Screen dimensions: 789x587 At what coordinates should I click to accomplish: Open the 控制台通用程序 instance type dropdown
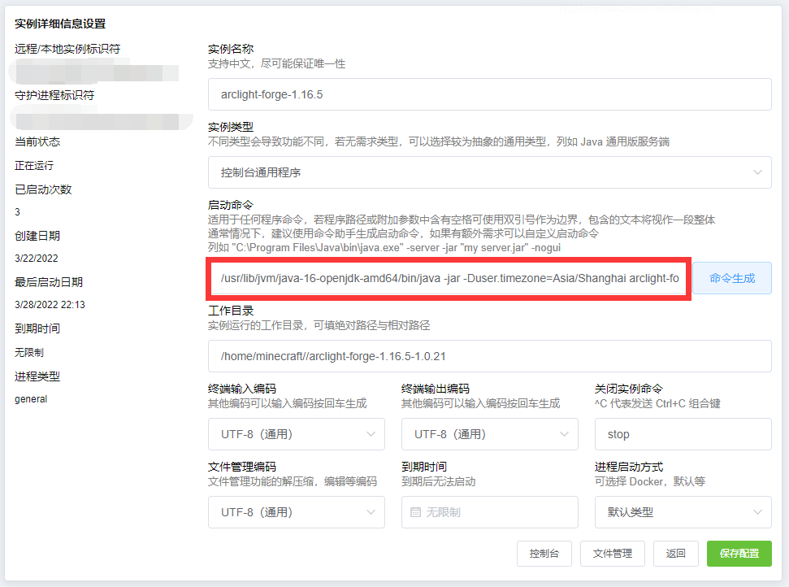pyautogui.click(x=488, y=172)
